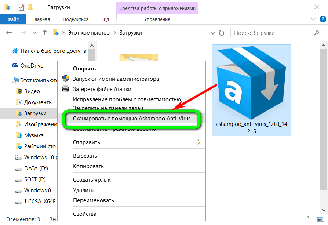Select Этот компьютер in the navigation tree
Image resolution: width=328 pixels, height=225 pixels.
tap(35, 80)
